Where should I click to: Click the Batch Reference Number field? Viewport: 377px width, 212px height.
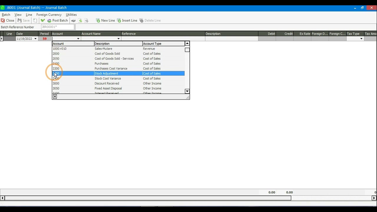pyautogui.click(x=58, y=27)
